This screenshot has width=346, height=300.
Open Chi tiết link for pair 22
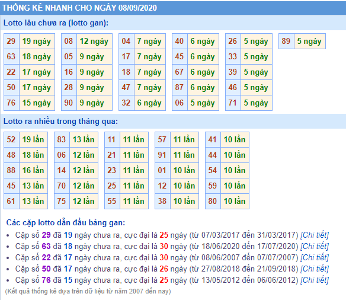tap(315, 257)
